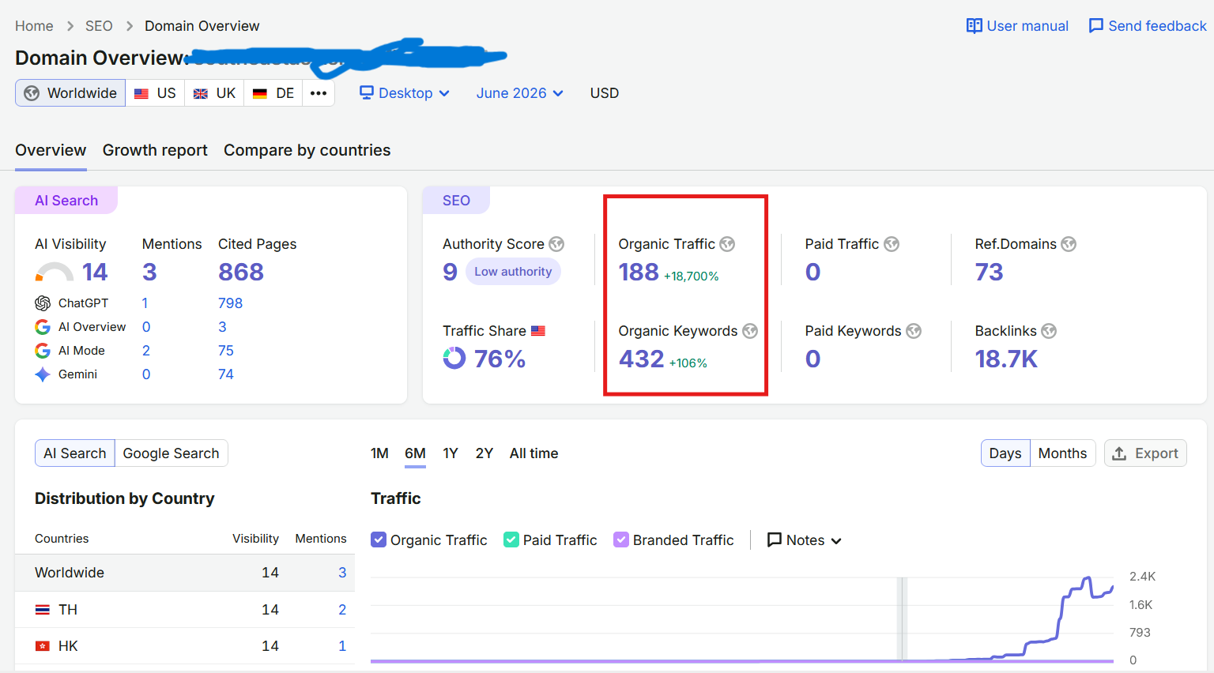The width and height of the screenshot is (1214, 673).
Task: Select the 1Y time range
Action: tap(451, 453)
